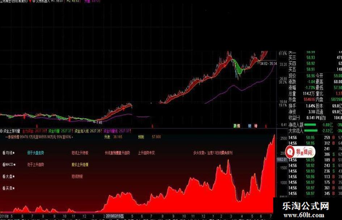The height and width of the screenshot is (220, 342).
Task: Click the green 净流入额 flow bar
Action: [x=310, y=125]
